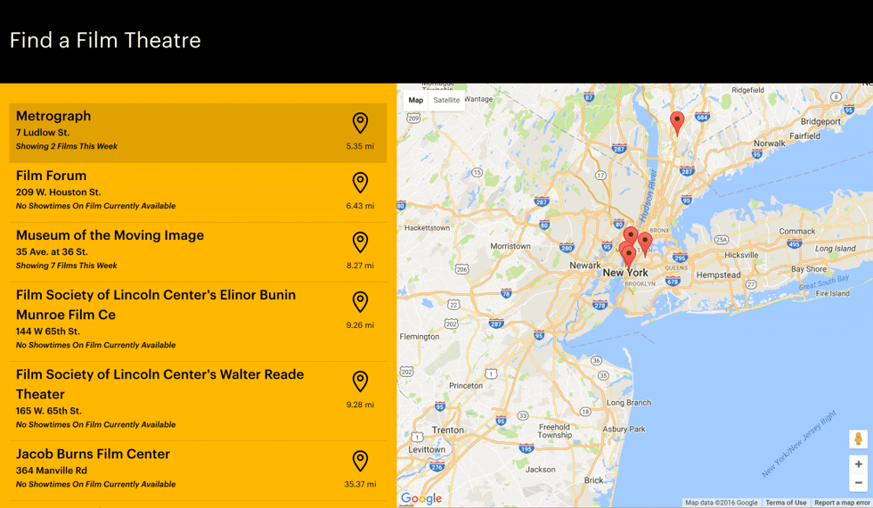
Task: Click the Newark label on the map
Action: [x=584, y=266]
